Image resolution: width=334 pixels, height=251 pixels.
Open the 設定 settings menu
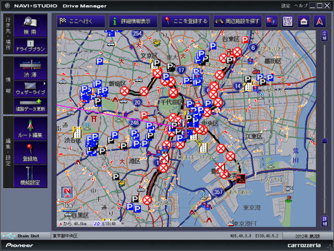coord(285,6)
